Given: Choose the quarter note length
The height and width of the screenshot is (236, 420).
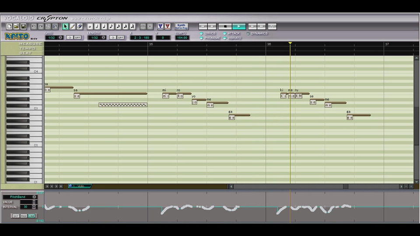Looking at the screenshot, I should pos(104,26).
